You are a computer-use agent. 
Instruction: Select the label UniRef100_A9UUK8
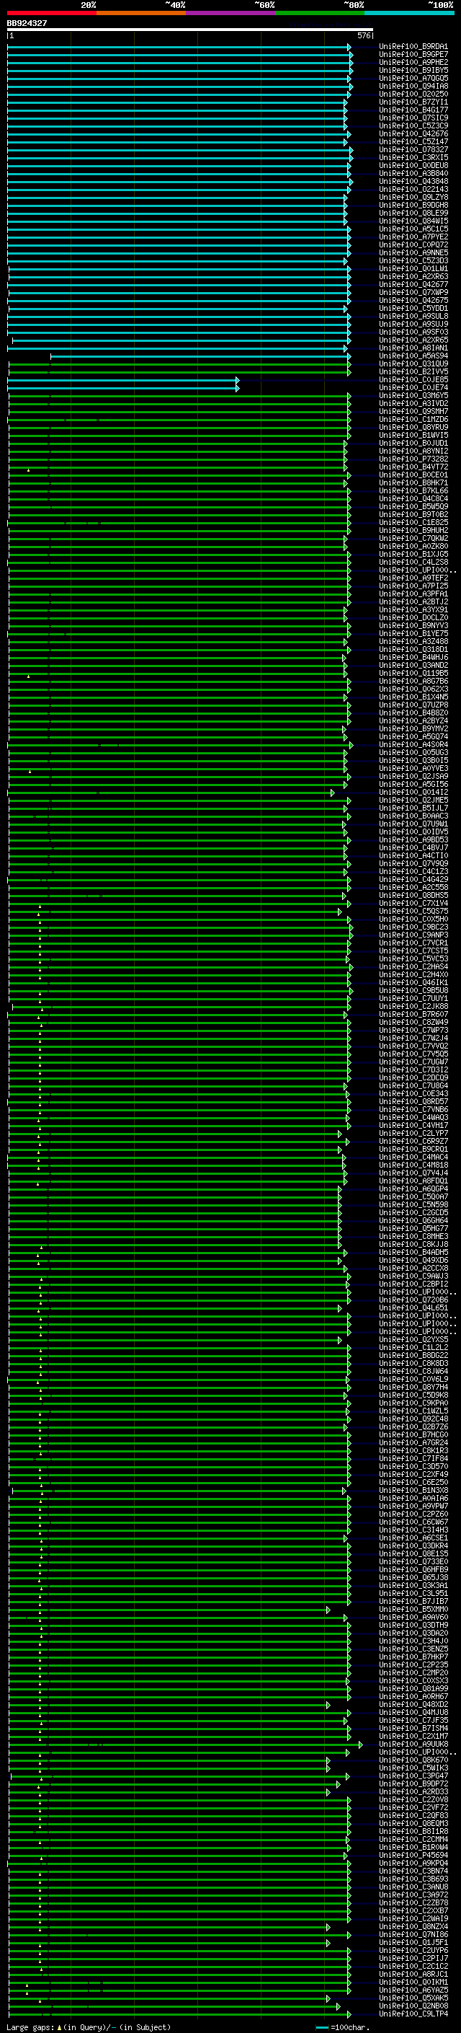pos(413,1744)
